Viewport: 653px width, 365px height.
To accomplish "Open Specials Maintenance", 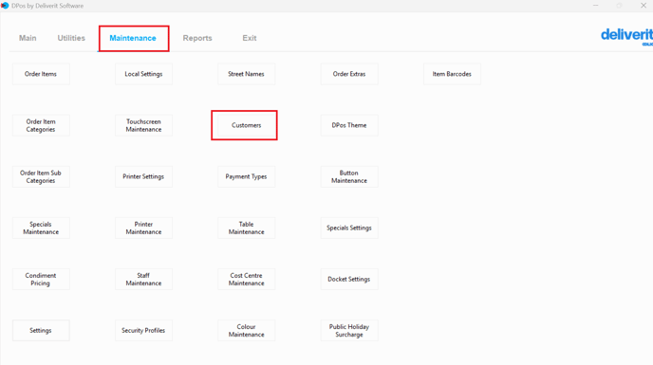I will pyautogui.click(x=41, y=228).
